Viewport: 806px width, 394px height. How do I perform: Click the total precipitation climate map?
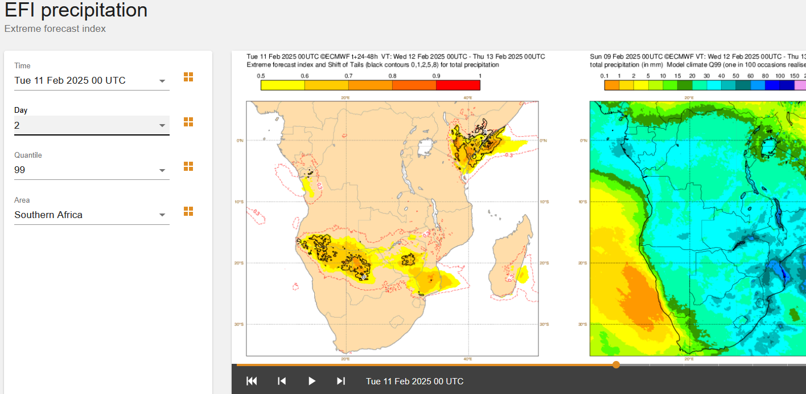698,228
